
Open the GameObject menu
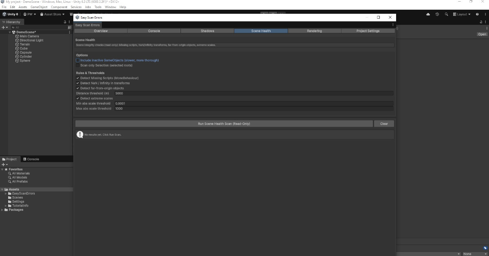click(39, 7)
